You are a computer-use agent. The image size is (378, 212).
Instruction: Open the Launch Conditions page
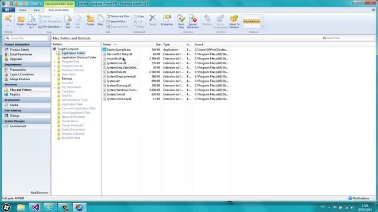[x=22, y=75]
